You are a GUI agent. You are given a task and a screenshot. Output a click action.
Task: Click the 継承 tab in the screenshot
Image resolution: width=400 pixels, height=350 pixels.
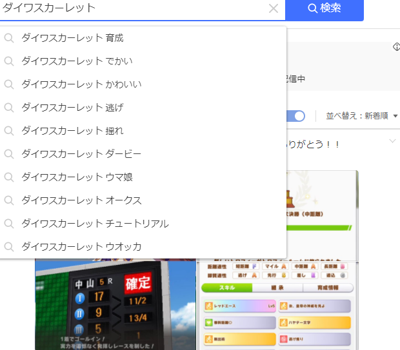(277, 288)
